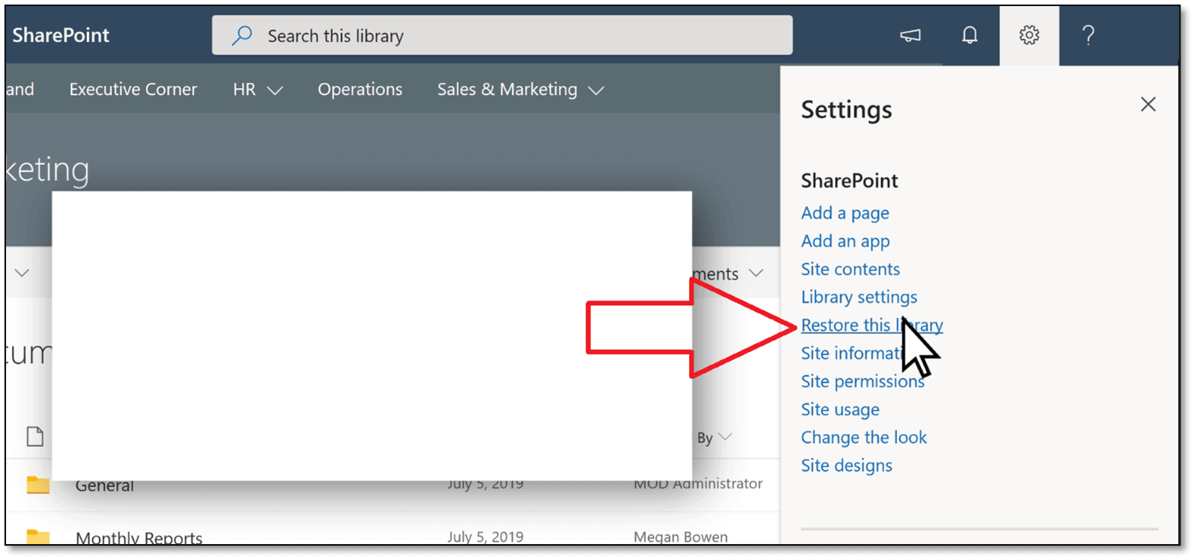
Task: Go to the Operations nav item
Action: (359, 90)
